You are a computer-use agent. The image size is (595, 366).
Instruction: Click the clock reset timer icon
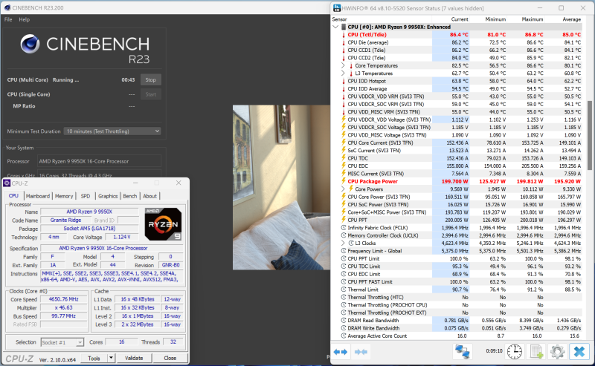coord(515,352)
